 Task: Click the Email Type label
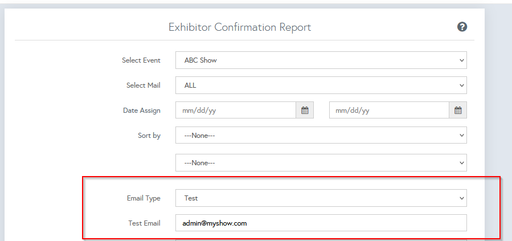(143, 198)
